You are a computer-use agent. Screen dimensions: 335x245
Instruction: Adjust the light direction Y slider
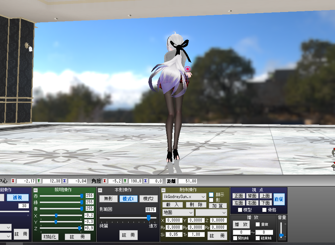pyautogui.click(x=56, y=222)
